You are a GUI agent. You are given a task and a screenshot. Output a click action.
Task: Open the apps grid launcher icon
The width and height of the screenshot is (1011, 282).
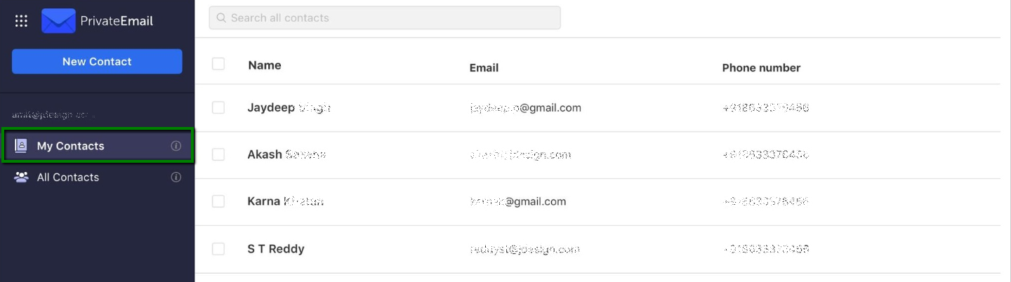coord(21,21)
